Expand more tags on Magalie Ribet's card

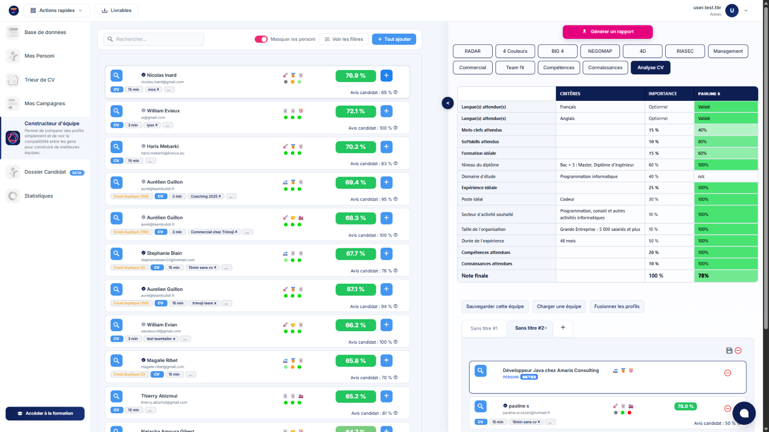pos(190,374)
